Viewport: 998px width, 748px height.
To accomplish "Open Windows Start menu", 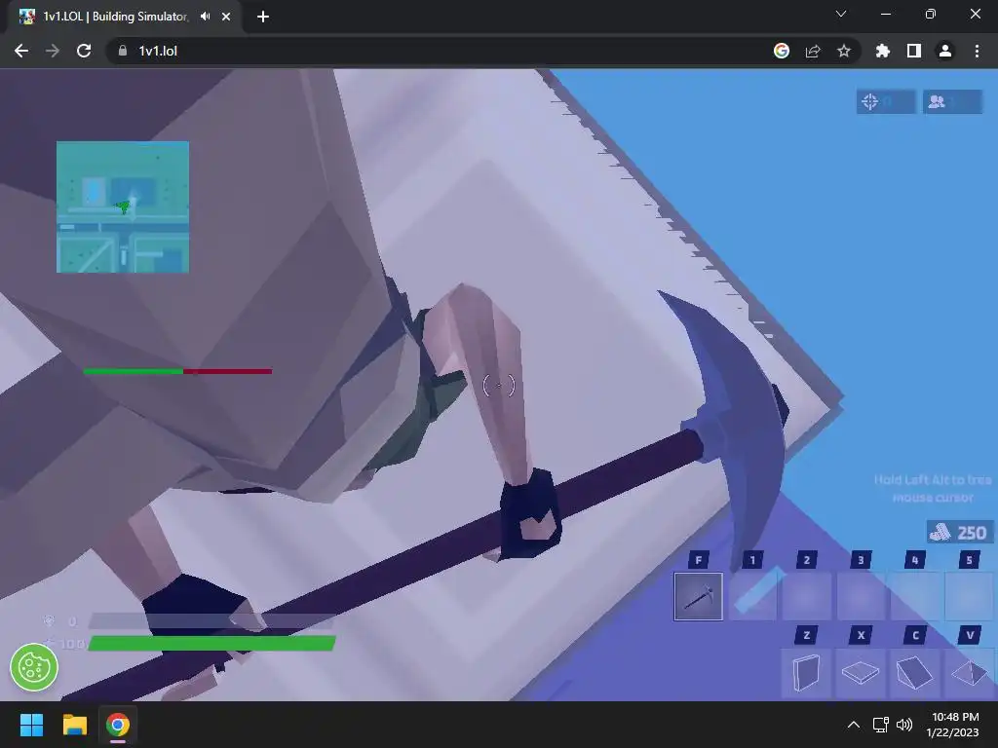I will pos(31,725).
